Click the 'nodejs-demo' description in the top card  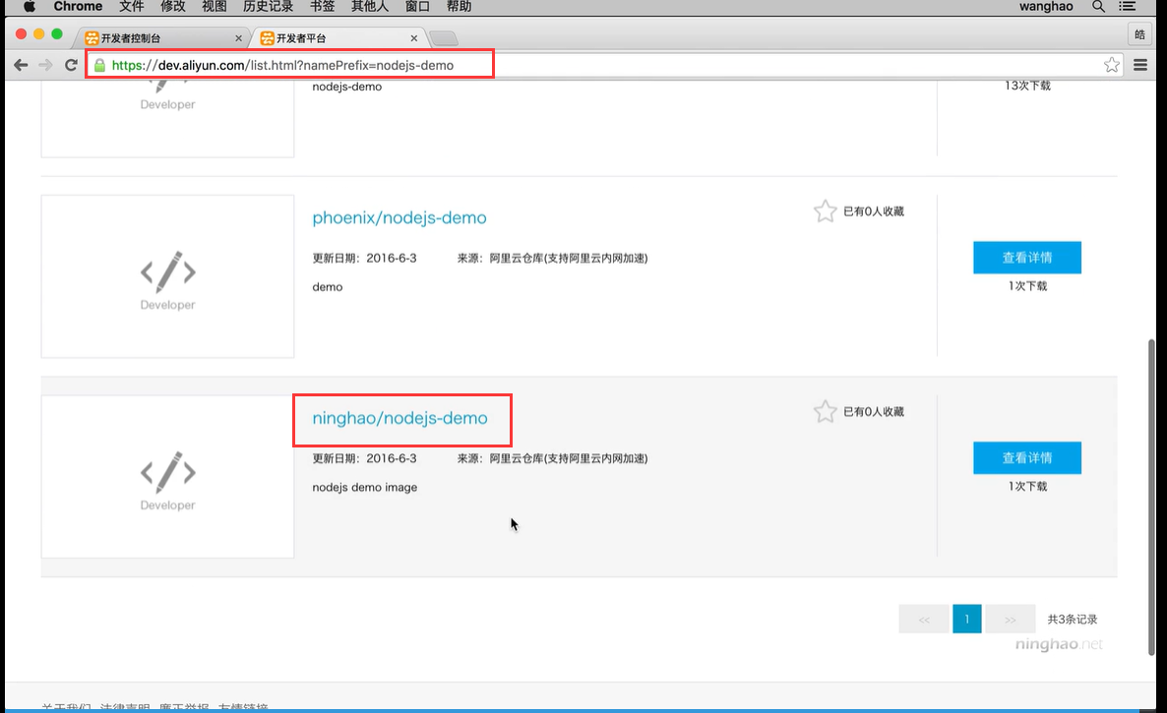[346, 87]
